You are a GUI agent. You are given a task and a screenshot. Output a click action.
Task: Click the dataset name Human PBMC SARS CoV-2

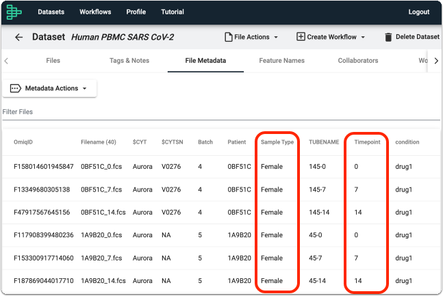[123, 37]
